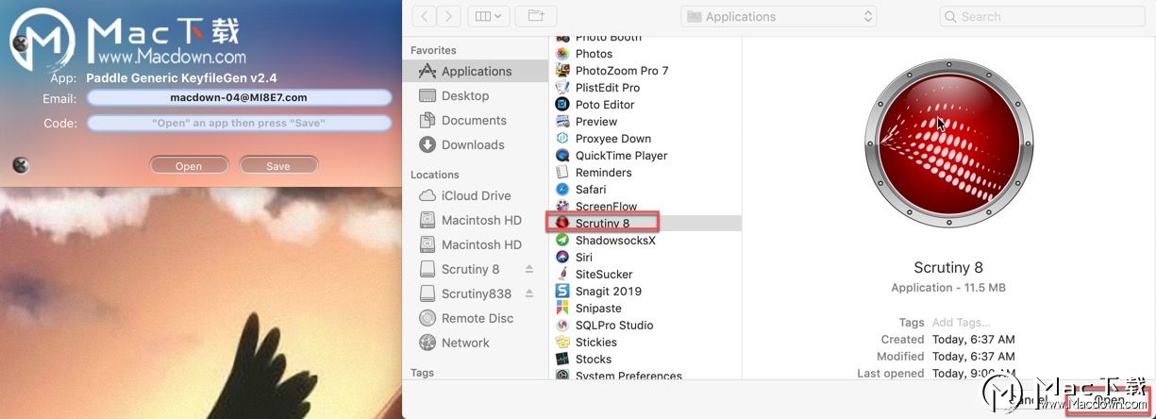1156x419 pixels.
Task: Select Snagit 2019 name in list
Action: pos(609,292)
